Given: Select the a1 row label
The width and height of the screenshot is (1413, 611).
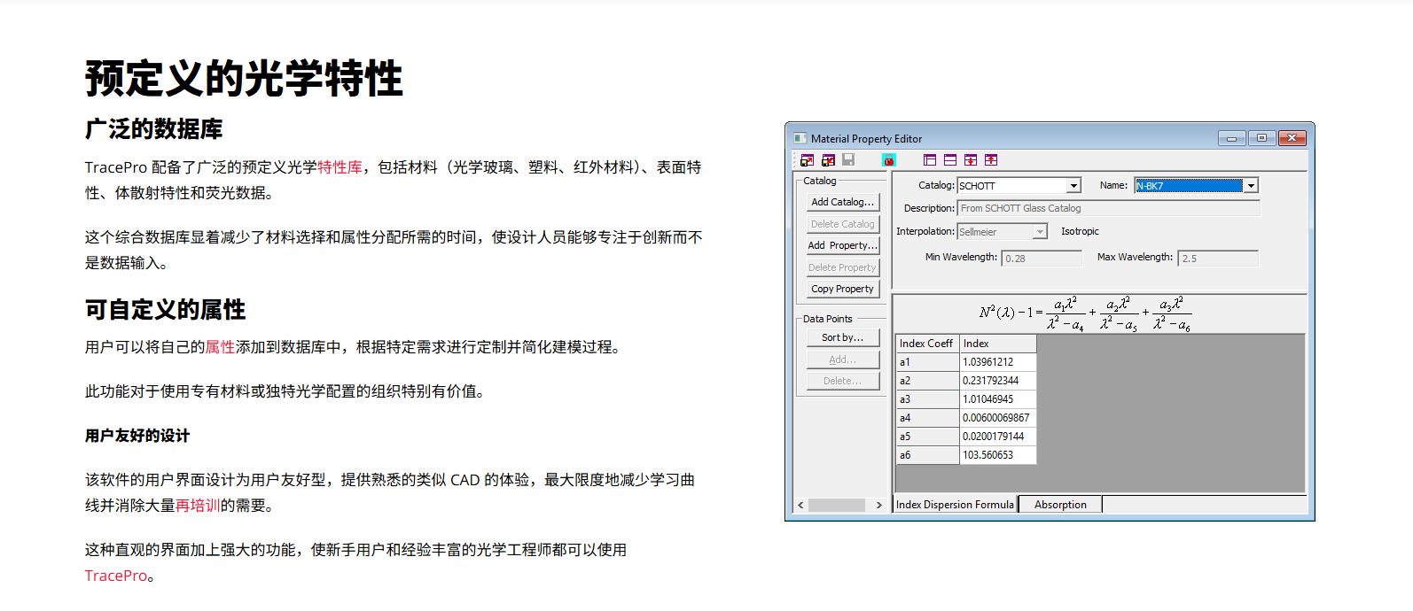Looking at the screenshot, I should (927, 362).
